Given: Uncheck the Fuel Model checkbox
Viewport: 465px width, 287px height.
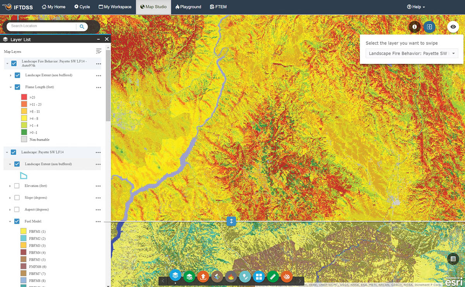Looking at the screenshot, I should (x=17, y=222).
